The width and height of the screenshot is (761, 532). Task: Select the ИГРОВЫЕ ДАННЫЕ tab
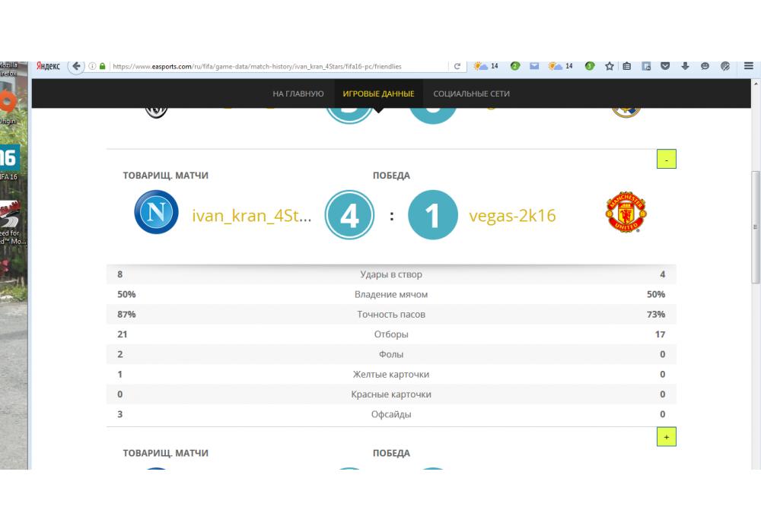pyautogui.click(x=378, y=93)
